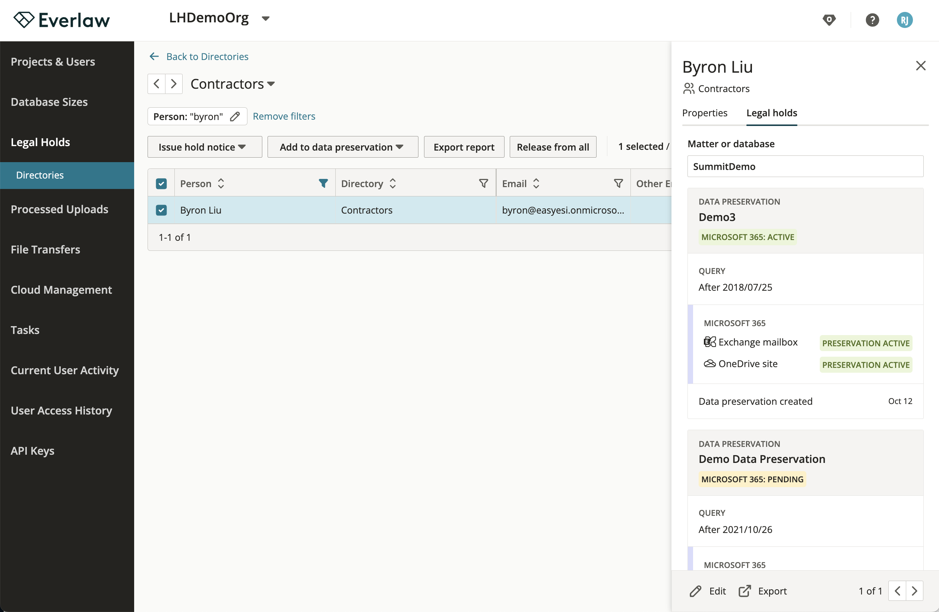The image size is (939, 612).
Task: Click the Contractors directory people icon
Action: click(x=689, y=89)
